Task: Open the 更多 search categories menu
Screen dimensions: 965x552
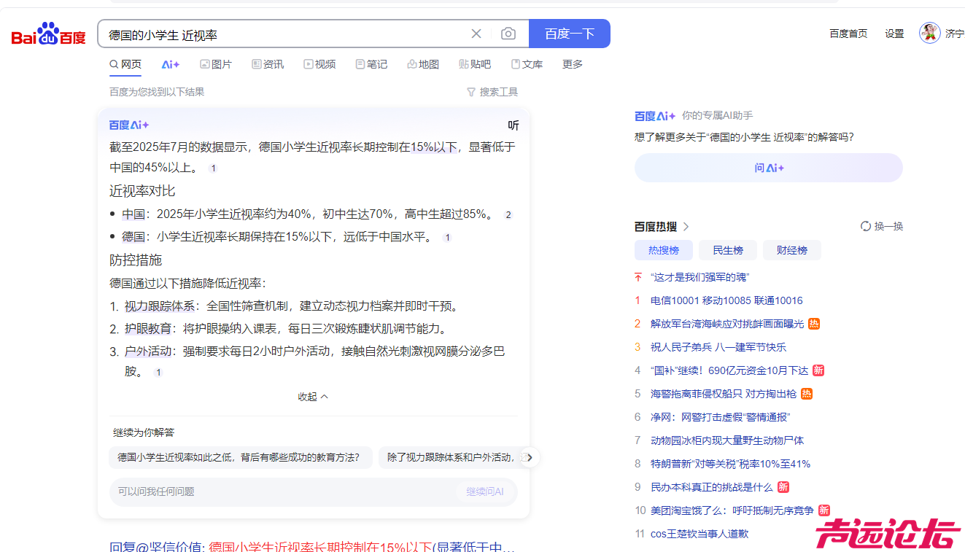Action: 573,64
